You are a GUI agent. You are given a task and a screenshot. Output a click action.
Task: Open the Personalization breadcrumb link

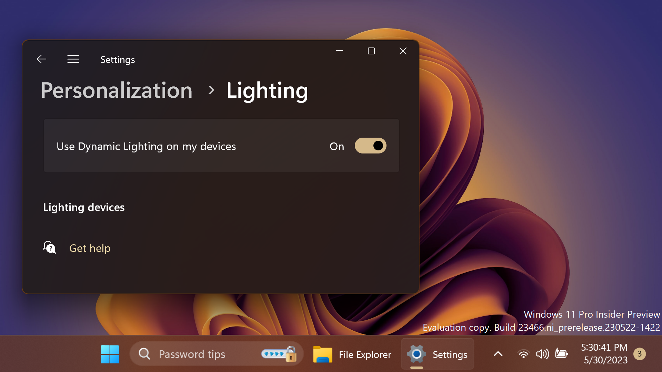(117, 91)
